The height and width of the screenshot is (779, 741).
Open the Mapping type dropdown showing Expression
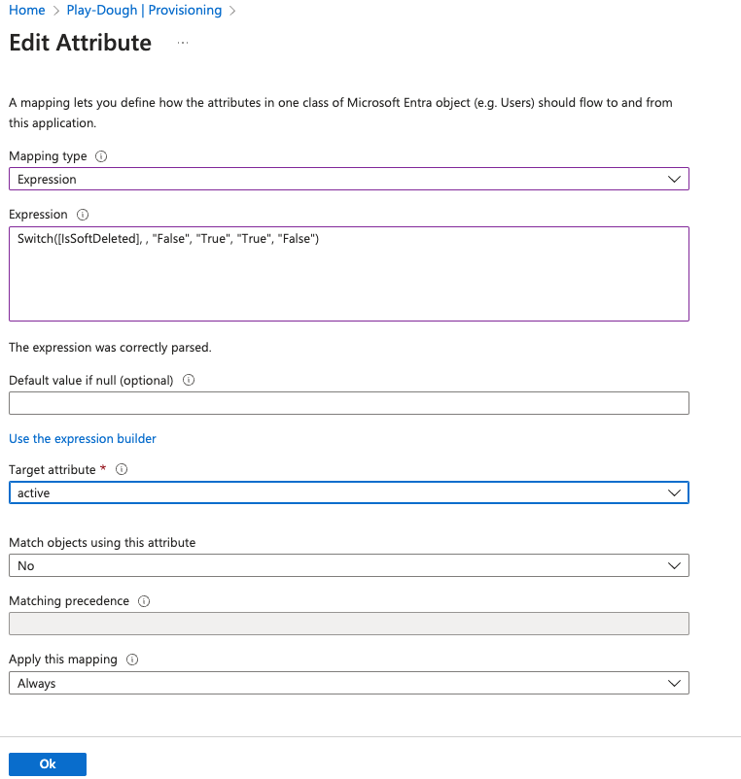click(349, 179)
